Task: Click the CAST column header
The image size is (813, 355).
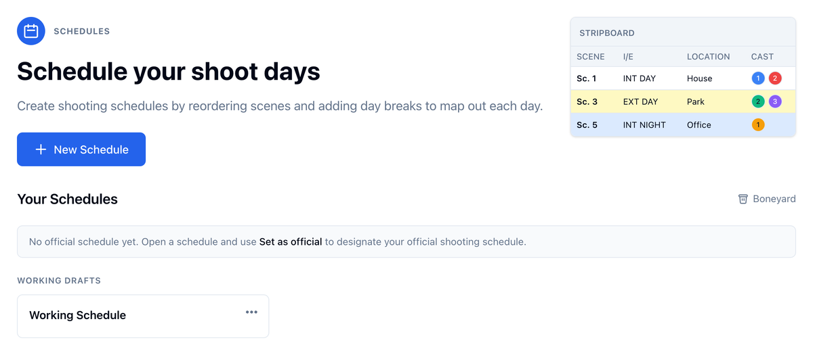Action: pyautogui.click(x=762, y=57)
